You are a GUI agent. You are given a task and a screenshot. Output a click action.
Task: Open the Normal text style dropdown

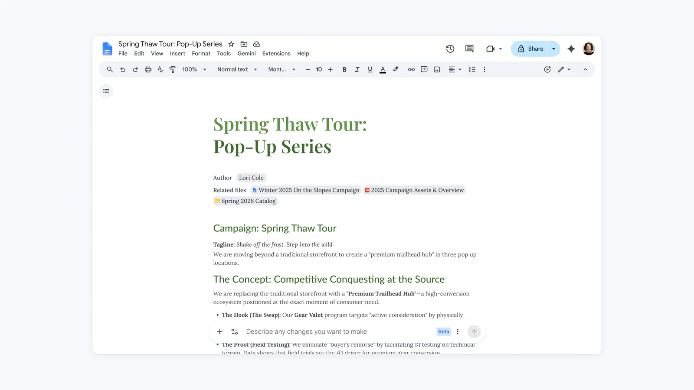click(237, 69)
